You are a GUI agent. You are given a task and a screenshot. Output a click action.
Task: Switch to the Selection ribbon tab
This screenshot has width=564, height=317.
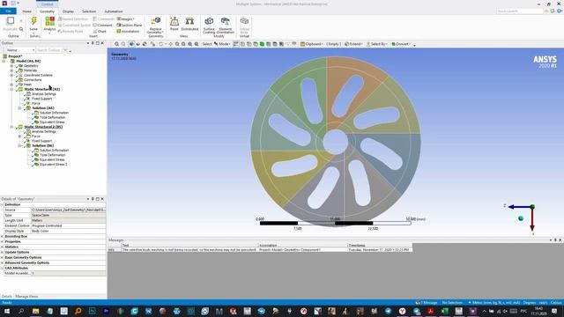[89, 11]
